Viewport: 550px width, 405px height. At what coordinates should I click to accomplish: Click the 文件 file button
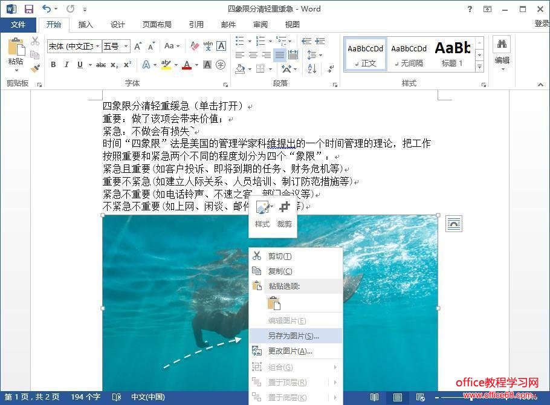click(x=18, y=25)
